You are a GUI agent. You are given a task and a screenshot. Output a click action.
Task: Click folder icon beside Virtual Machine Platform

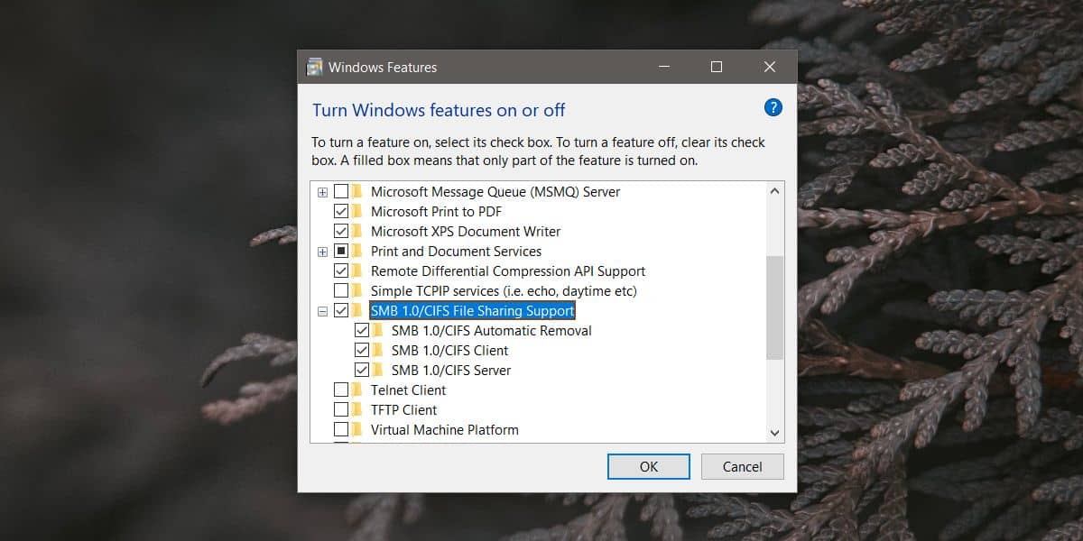pyautogui.click(x=358, y=429)
